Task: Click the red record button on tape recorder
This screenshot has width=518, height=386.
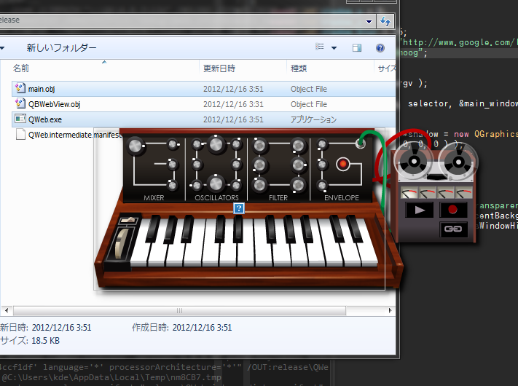Action: tap(453, 210)
